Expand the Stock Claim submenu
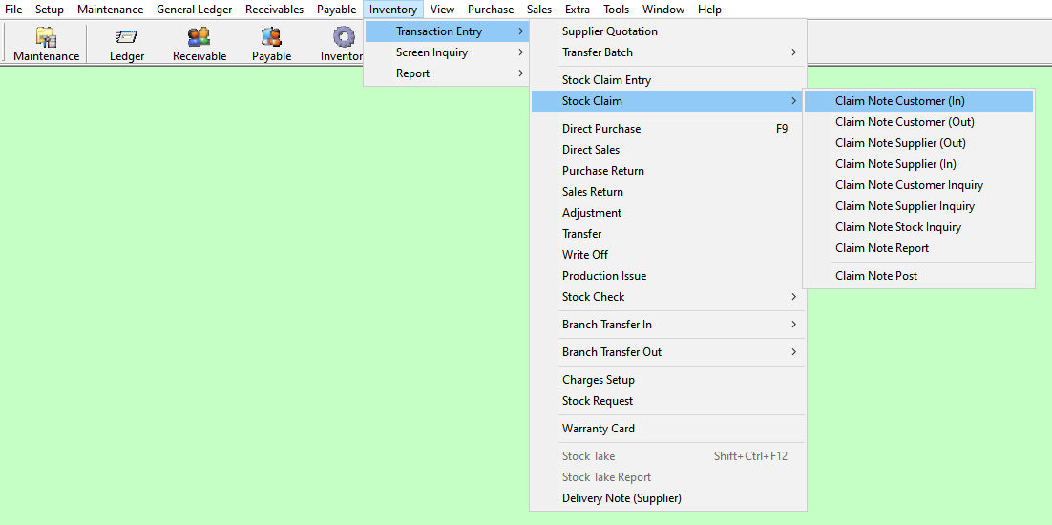This screenshot has width=1052, height=525. (x=668, y=101)
